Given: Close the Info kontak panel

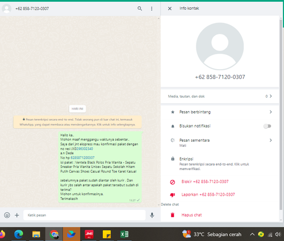Looking at the screenshot, I should (170, 9).
